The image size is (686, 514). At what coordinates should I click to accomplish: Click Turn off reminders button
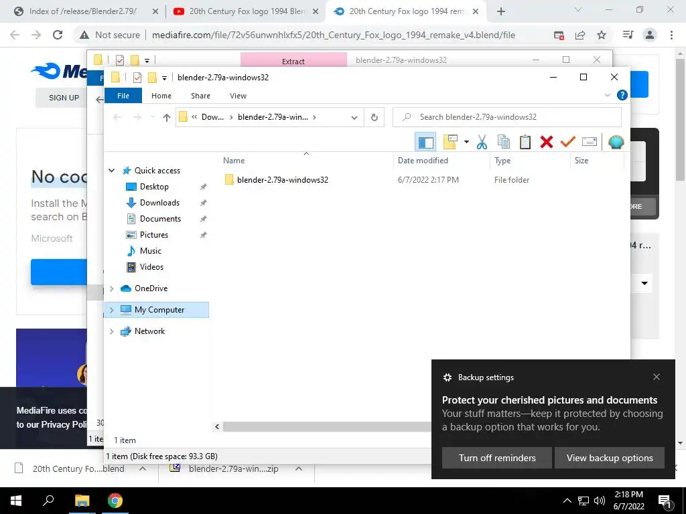click(497, 458)
